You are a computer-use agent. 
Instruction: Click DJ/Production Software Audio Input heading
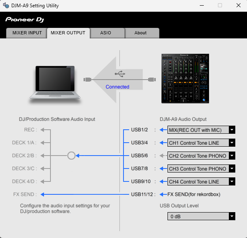[57, 119]
